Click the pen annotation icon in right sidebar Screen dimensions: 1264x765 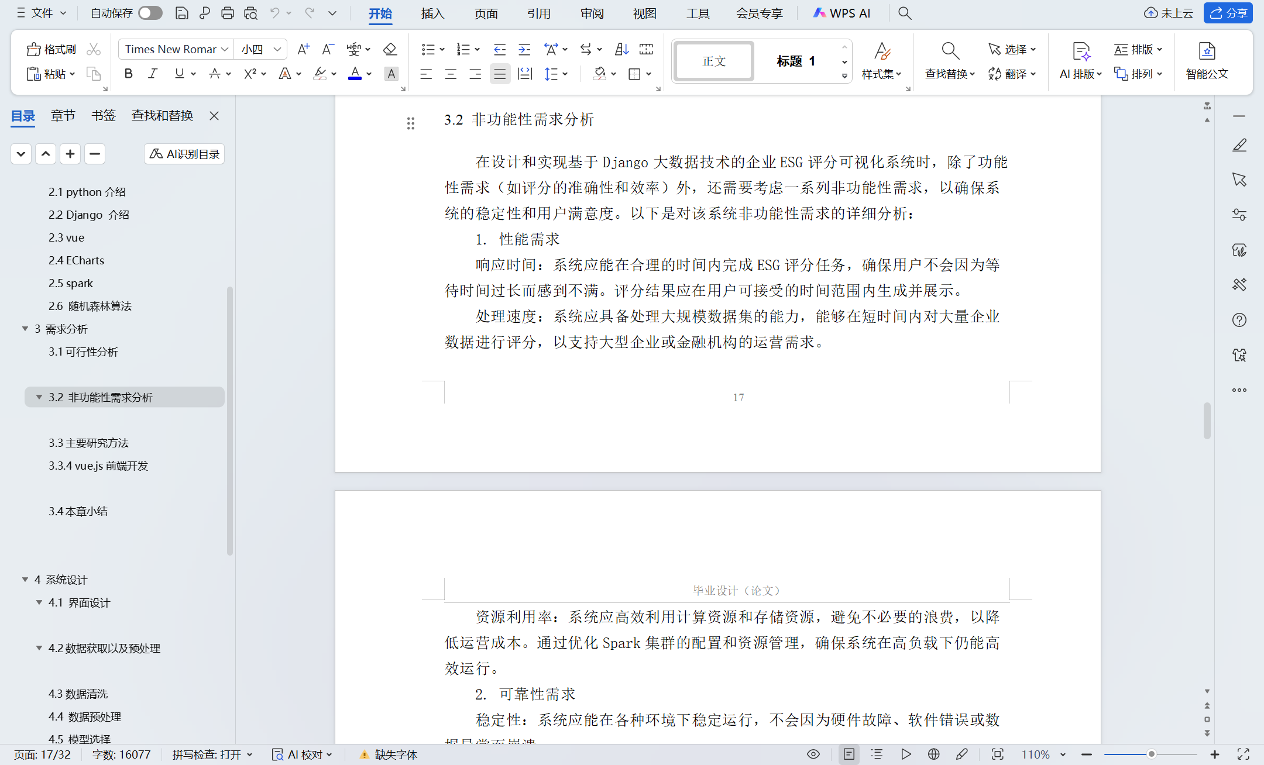point(1239,145)
